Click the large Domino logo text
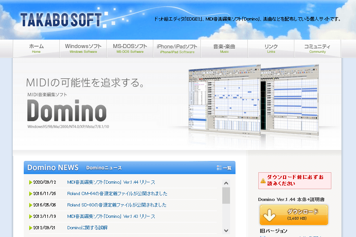The width and height of the screenshot is (356, 237). tap(67, 110)
